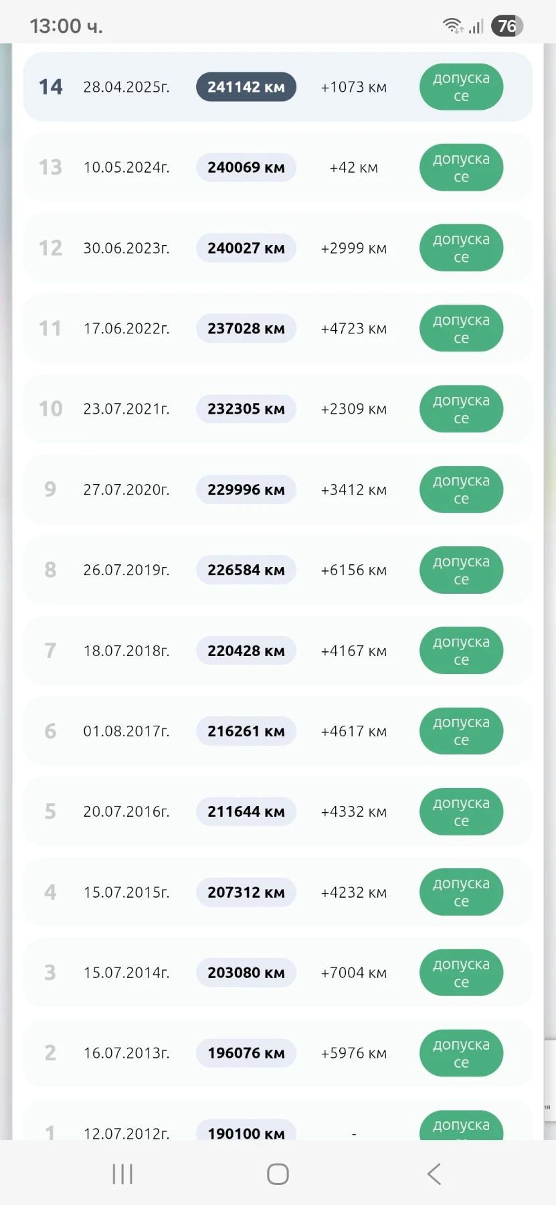Tap the 196076 км mileage badge
556x1205 pixels.
tap(246, 1053)
